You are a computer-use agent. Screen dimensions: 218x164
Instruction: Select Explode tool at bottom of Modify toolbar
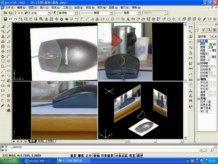[3, 105]
